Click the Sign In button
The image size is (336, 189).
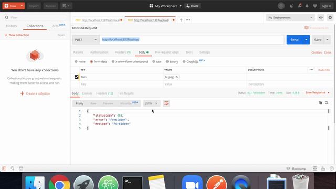[327, 6]
